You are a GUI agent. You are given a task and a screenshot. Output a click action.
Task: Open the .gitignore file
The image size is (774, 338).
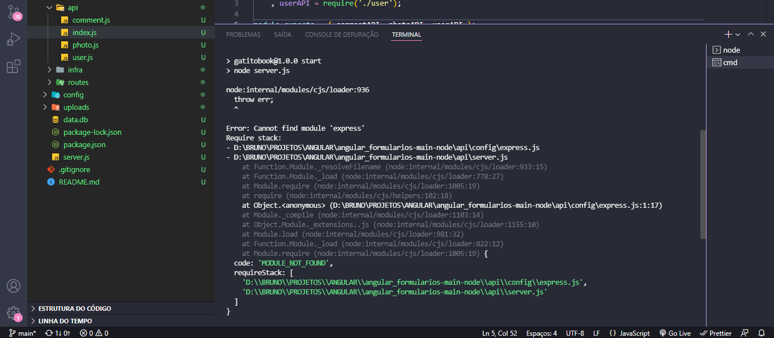click(x=121, y=169)
